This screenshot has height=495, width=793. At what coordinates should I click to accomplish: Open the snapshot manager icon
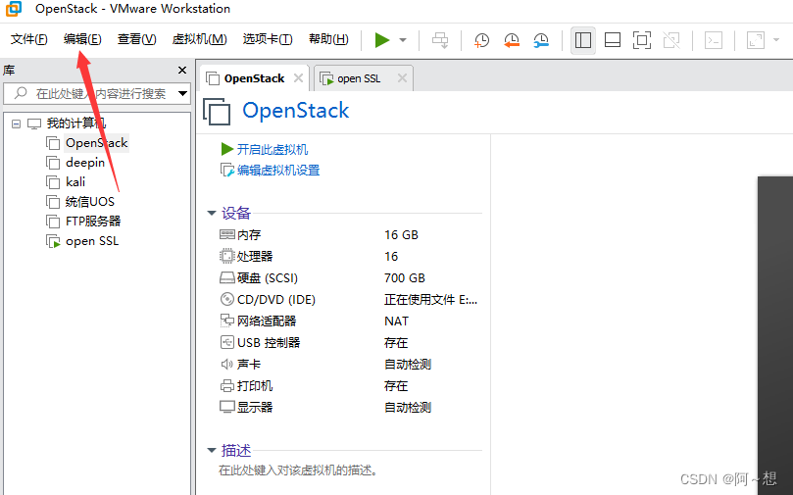click(x=541, y=40)
